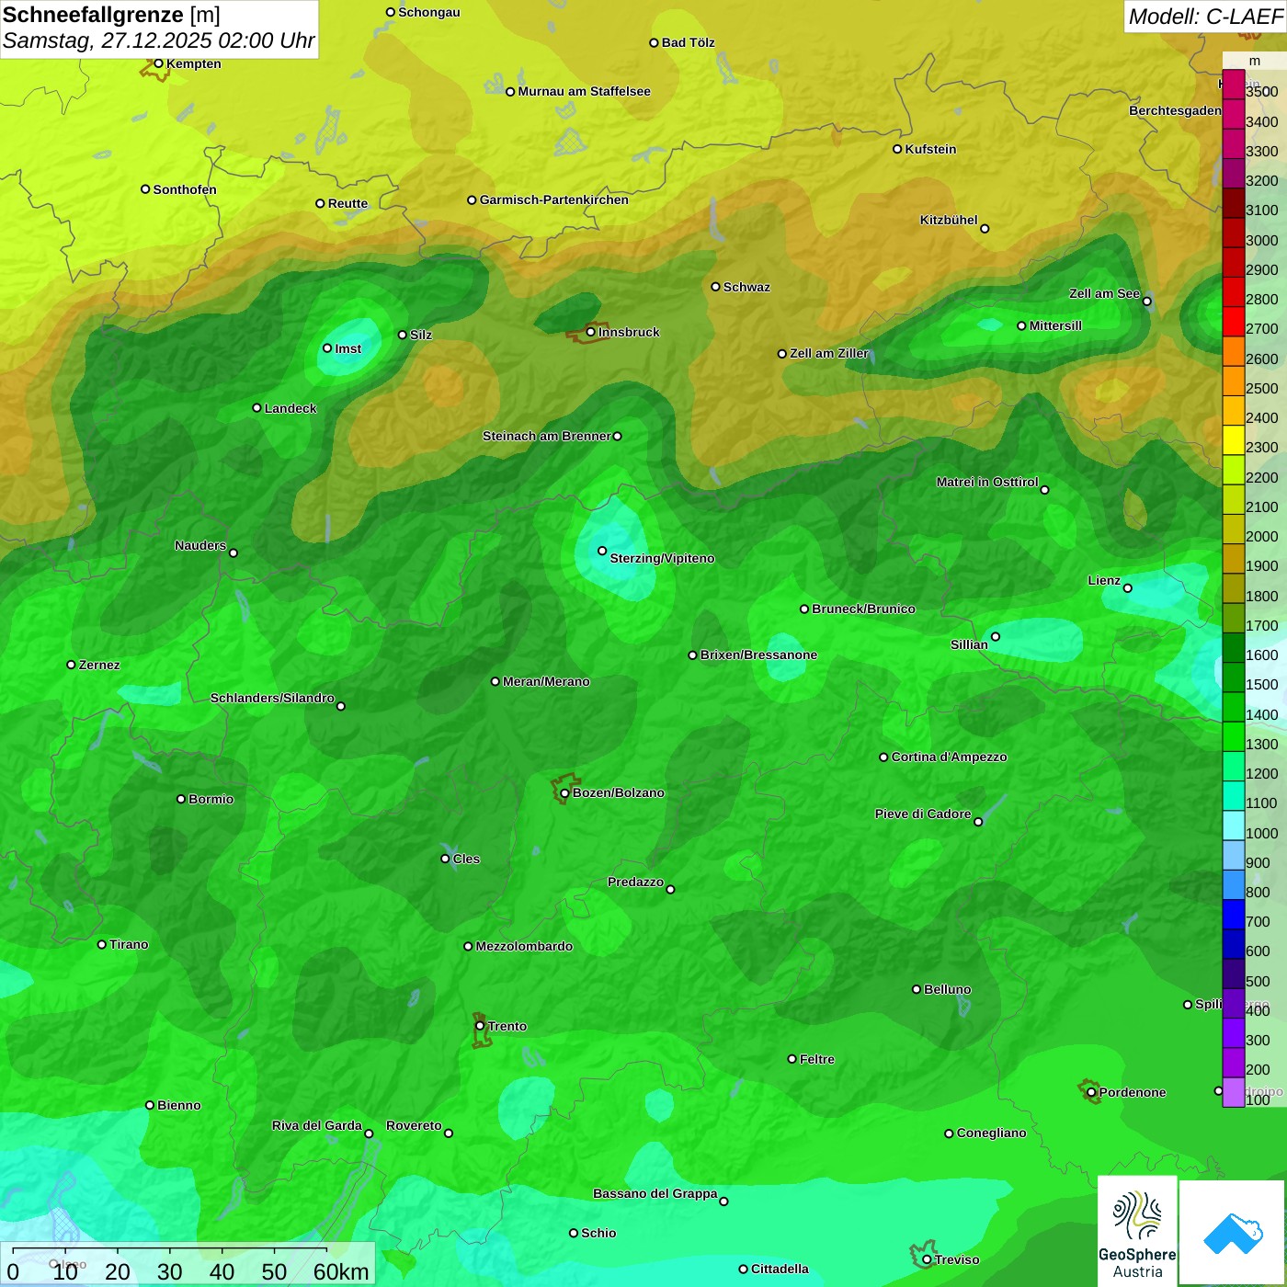Click the Sonthofen label
The width and height of the screenshot is (1287, 1287).
[x=185, y=189]
